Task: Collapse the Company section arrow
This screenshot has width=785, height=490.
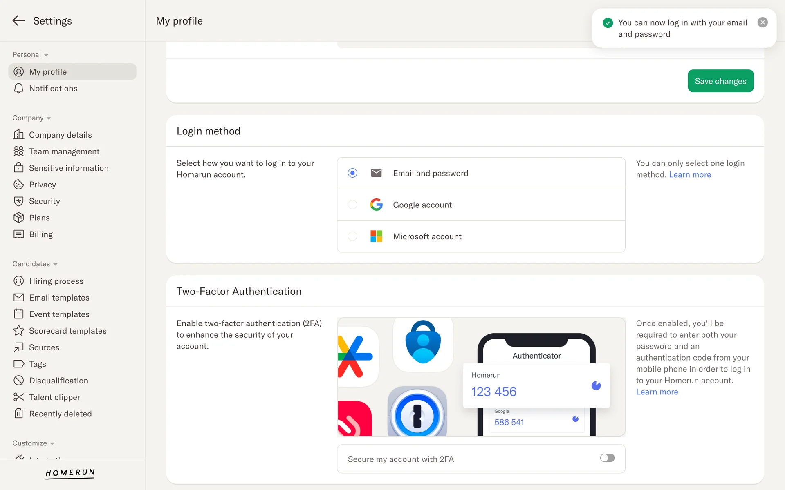Action: (x=49, y=118)
